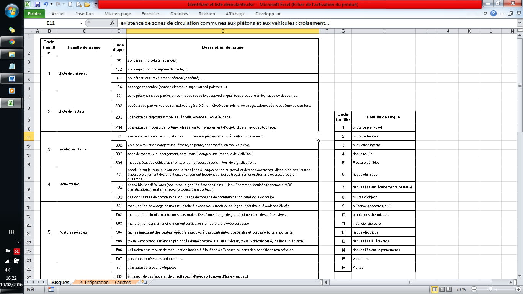This screenshot has height=294, width=523.
Task: Click cell 'voie de circulation dangereuse'
Action: click(x=222, y=145)
